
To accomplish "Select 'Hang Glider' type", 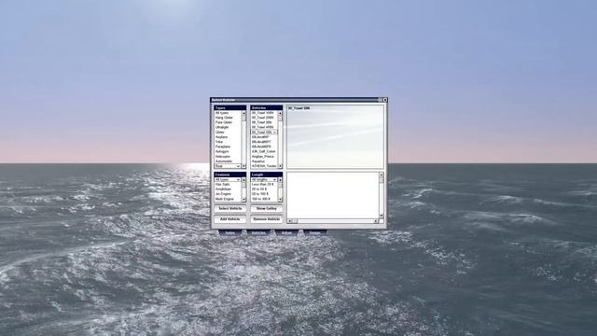I will pos(224,118).
